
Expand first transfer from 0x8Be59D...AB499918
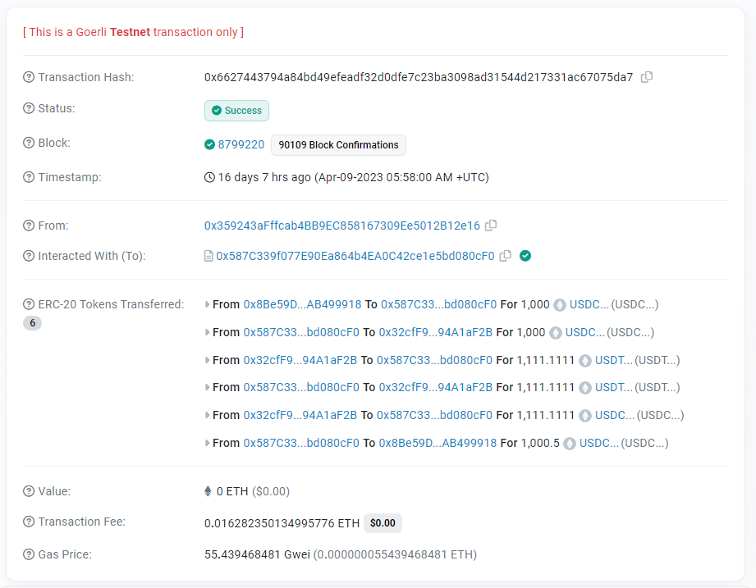point(208,304)
